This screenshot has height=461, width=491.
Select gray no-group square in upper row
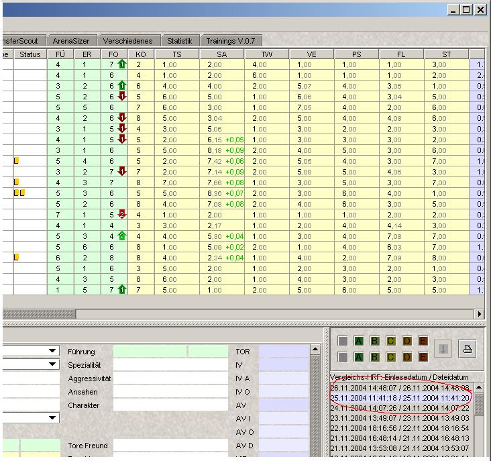343,341
